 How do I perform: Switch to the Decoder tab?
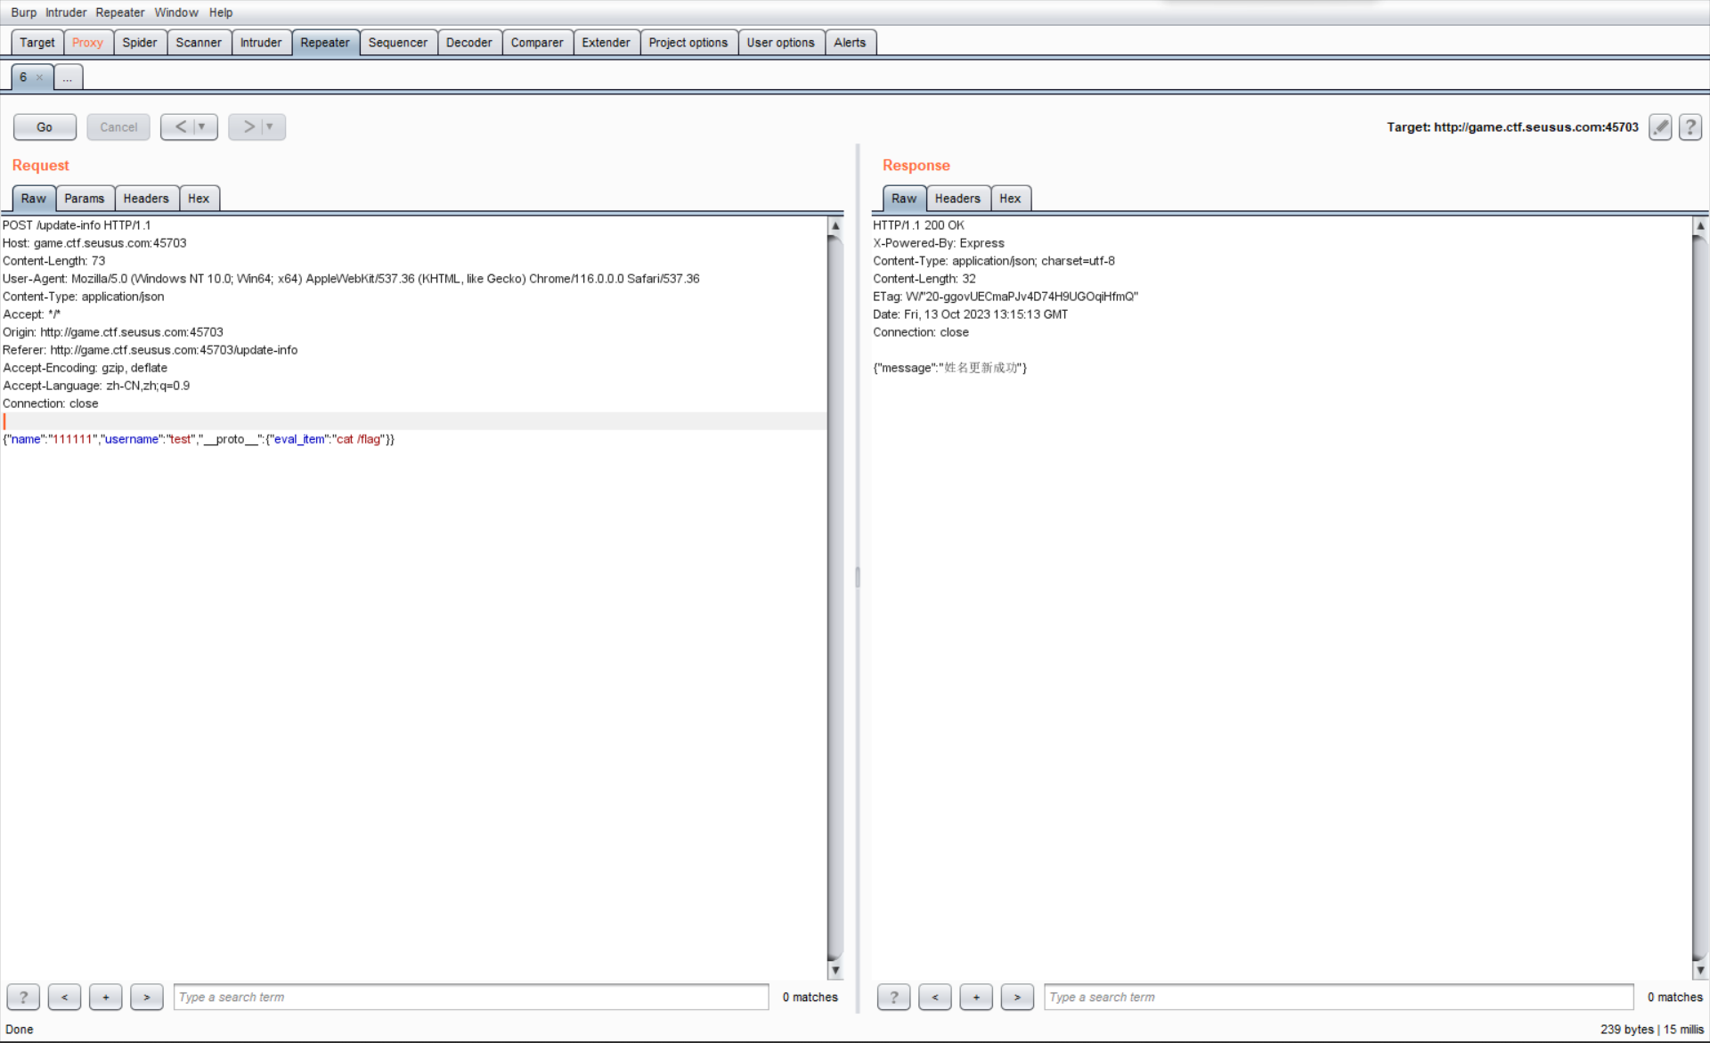click(x=468, y=43)
